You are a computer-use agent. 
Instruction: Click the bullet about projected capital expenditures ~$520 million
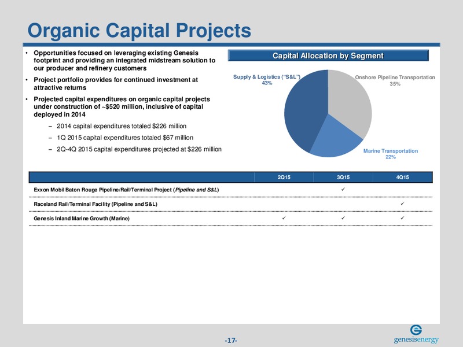[x=122, y=106]
